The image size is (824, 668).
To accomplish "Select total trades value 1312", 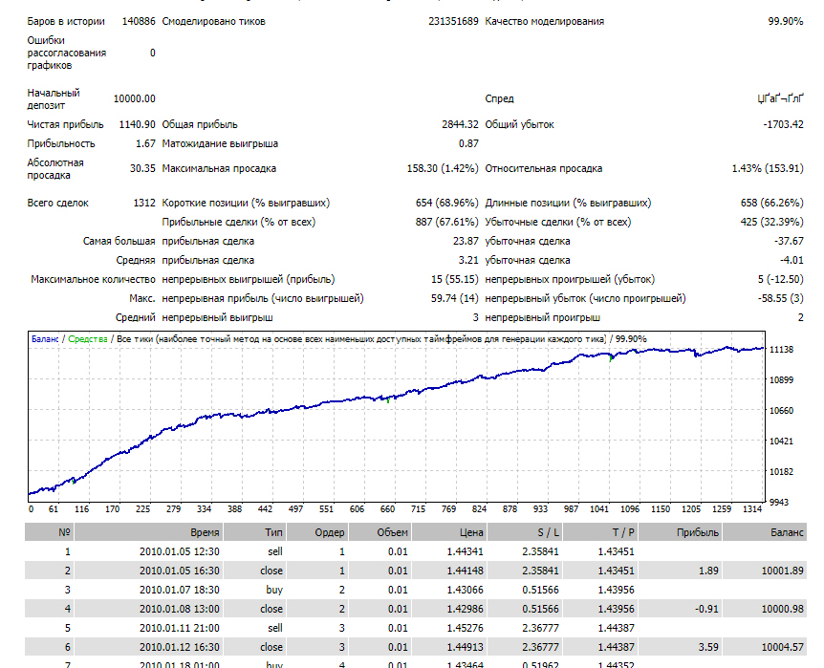I will (144, 203).
